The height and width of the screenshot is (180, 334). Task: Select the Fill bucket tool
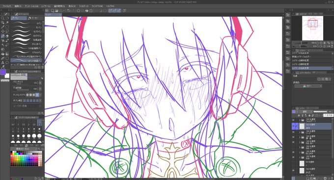tap(3, 54)
